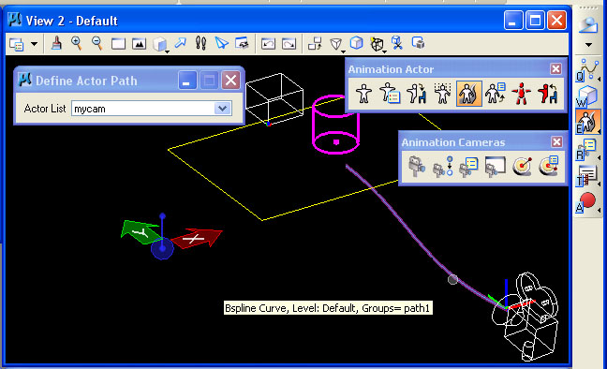Pick the red actor figure icon
Viewport: 607px width, 369px height.
pyautogui.click(x=521, y=94)
